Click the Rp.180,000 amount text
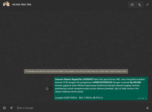Screen dimensions: 152x112 [x=135, y=82]
